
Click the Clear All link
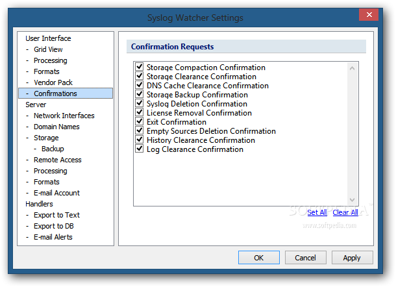(x=345, y=212)
